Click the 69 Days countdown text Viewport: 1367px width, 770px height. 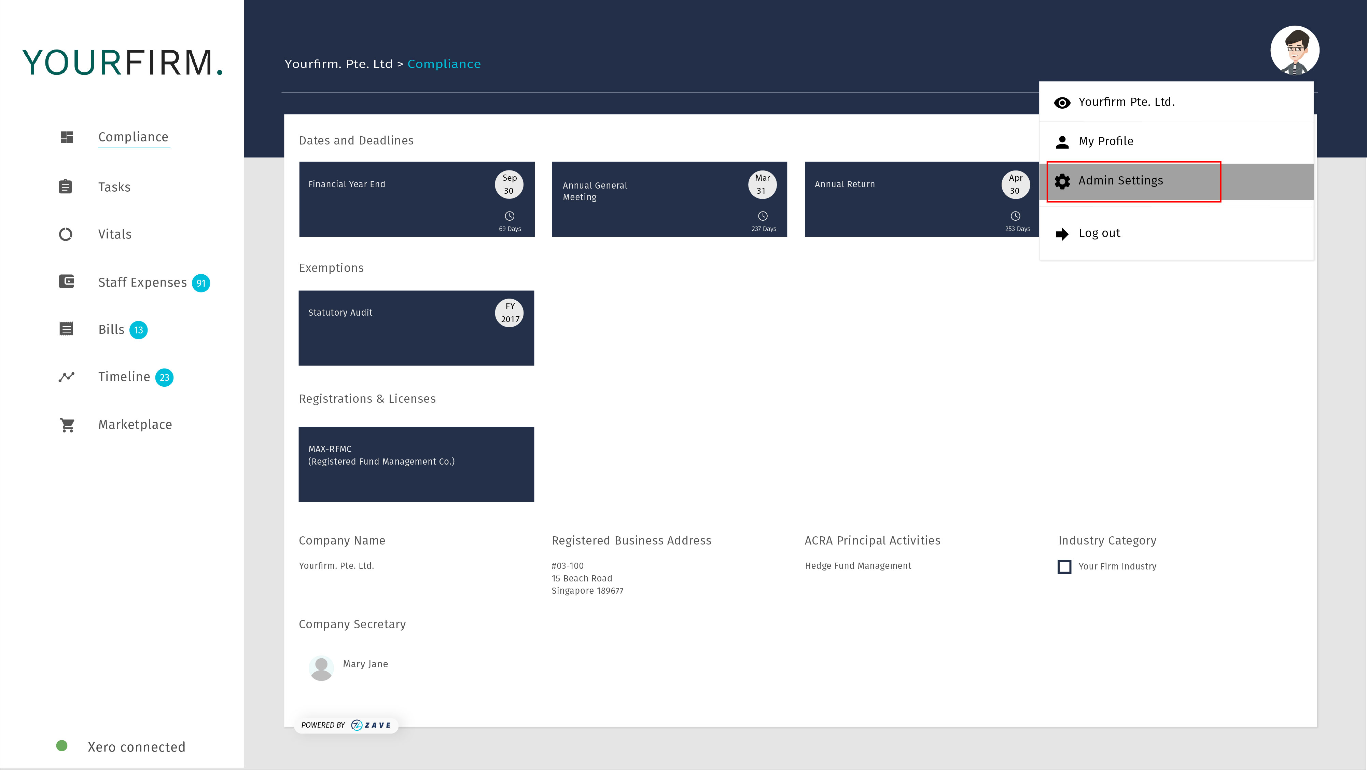pyautogui.click(x=510, y=229)
